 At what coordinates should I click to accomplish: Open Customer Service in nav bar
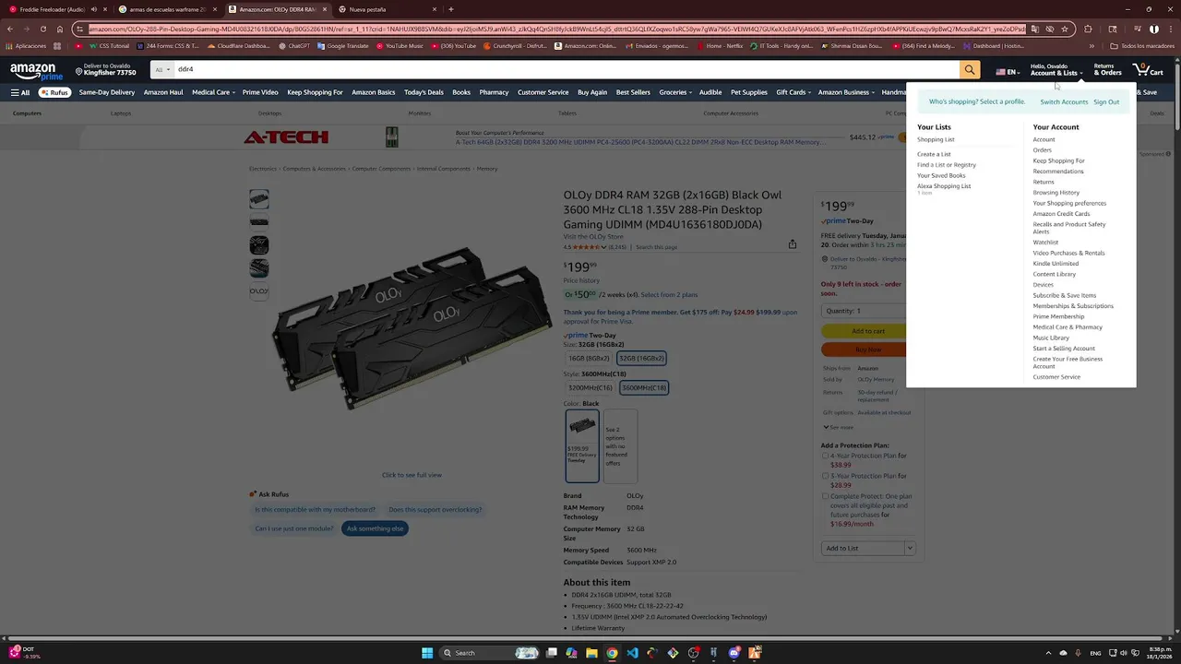coord(543,92)
